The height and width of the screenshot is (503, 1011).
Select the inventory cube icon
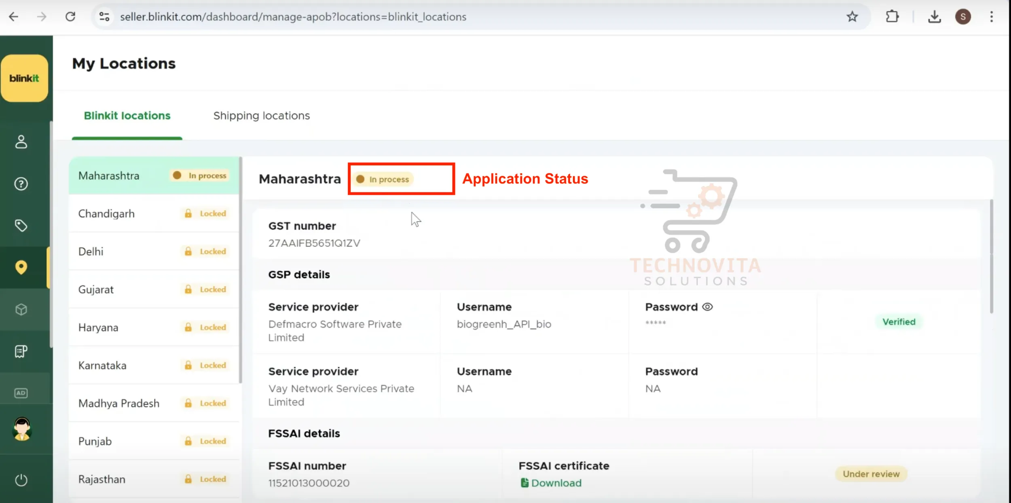click(21, 309)
